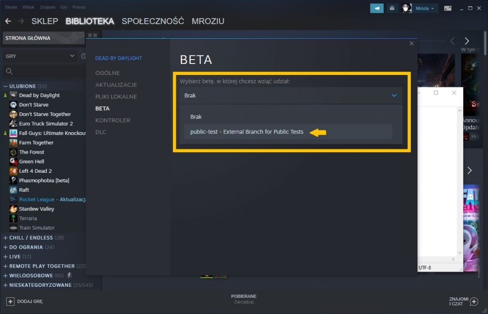Image resolution: width=488 pixels, height=314 pixels.
Task: Click the Green Hell game icon
Action: [13, 161]
